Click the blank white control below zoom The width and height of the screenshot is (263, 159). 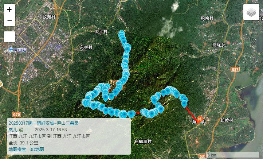(x=9, y=37)
